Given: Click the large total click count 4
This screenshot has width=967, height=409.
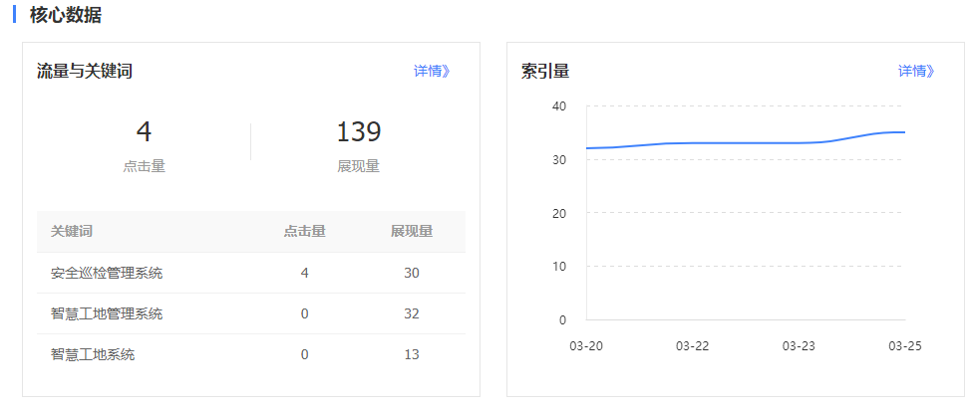Looking at the screenshot, I should (144, 132).
